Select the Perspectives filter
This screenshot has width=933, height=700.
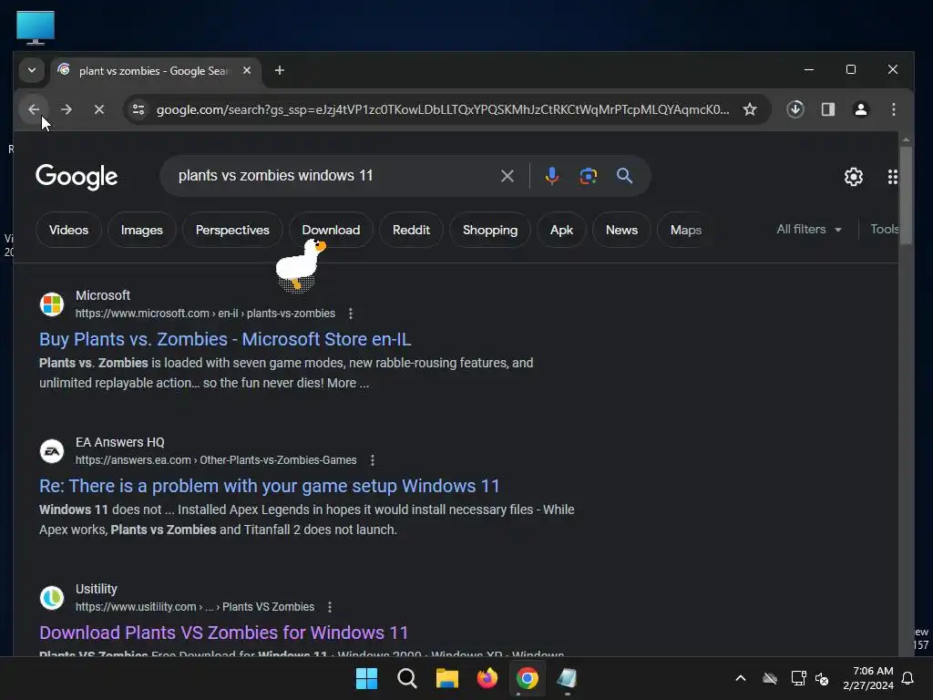[232, 230]
